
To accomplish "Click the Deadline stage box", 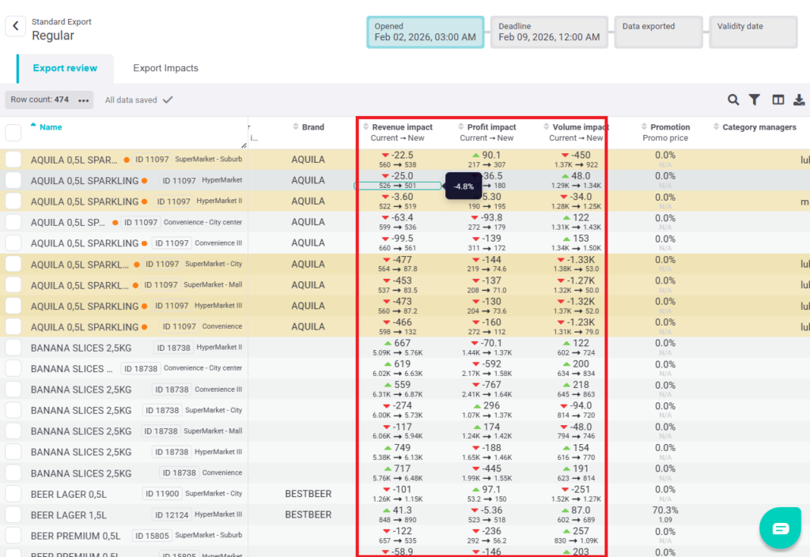I will (x=549, y=32).
